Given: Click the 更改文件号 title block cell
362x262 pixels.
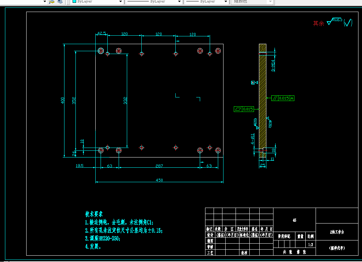Looking at the screenshot, I should coord(242,229).
